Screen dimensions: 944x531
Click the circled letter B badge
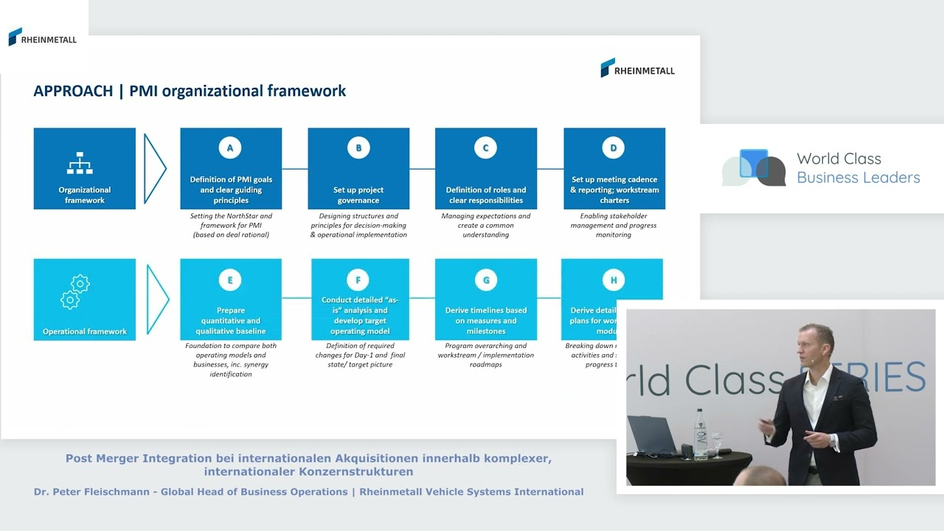click(x=358, y=148)
